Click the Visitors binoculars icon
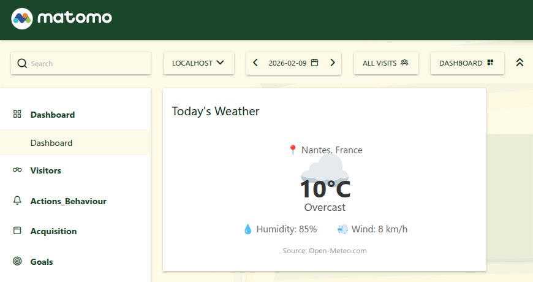This screenshot has height=282, width=533. pos(17,170)
